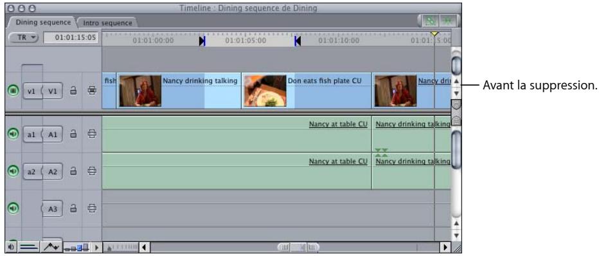Click the Out point marker in ruler

(x=297, y=41)
